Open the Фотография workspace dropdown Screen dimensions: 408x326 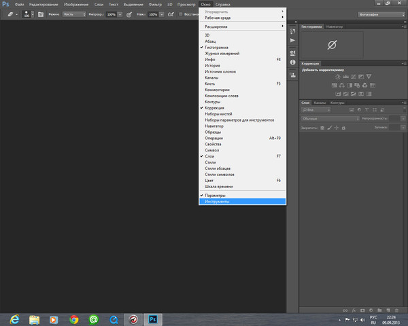click(381, 14)
